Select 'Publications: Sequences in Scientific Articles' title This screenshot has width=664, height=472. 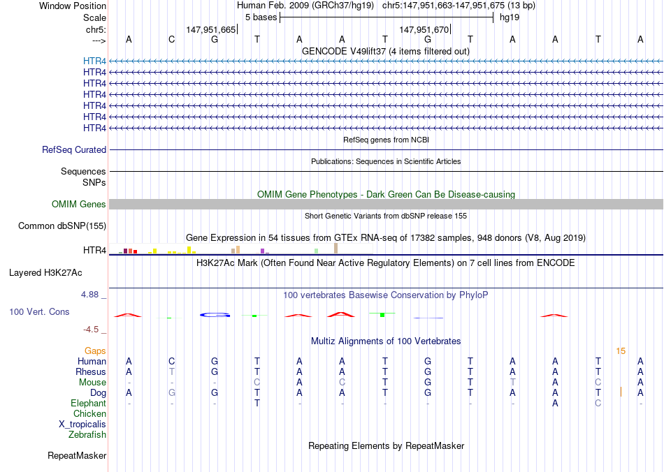(x=386, y=161)
